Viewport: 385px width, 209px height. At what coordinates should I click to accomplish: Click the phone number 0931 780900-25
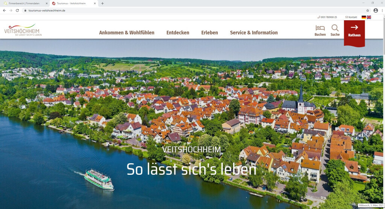coord(327,17)
